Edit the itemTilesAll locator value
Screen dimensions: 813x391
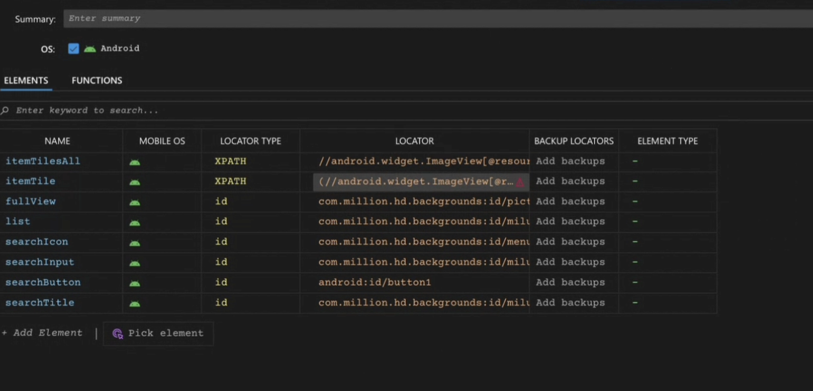click(x=423, y=161)
